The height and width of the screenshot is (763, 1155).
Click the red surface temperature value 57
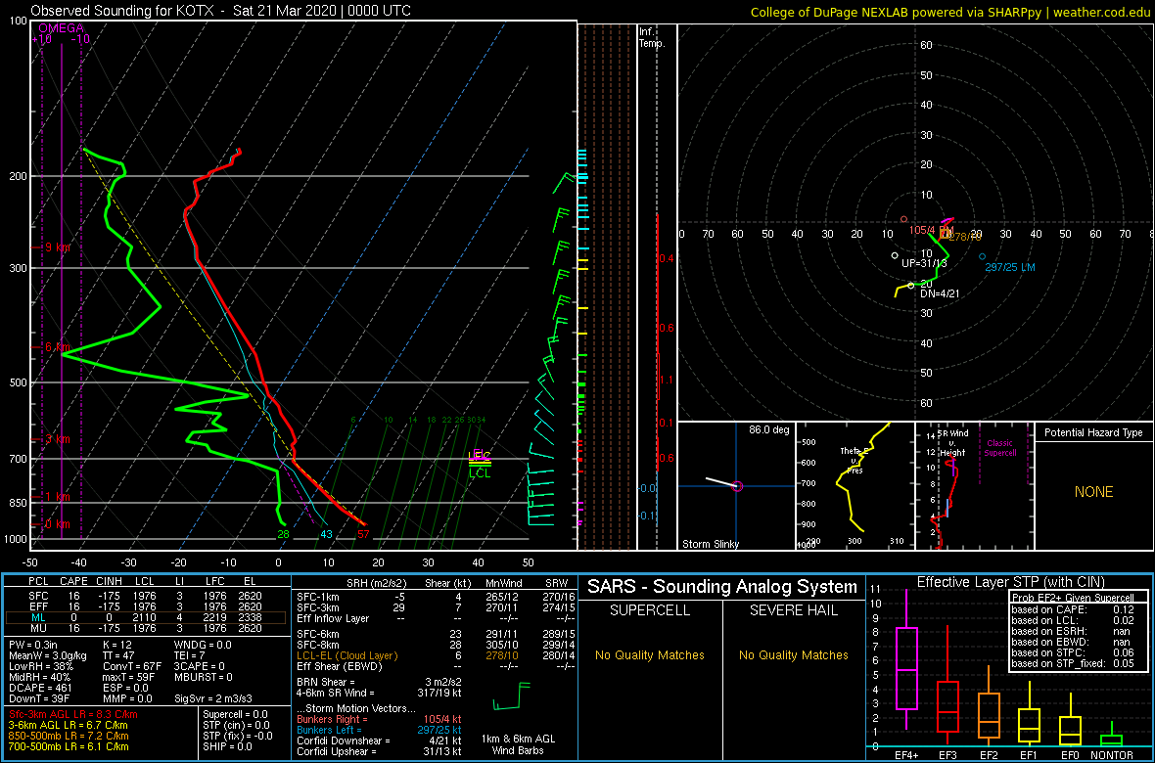(362, 534)
